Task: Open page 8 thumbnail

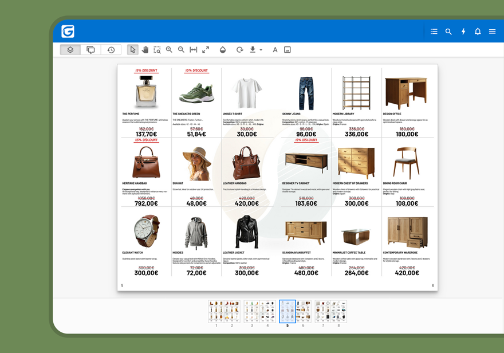Action: click(x=339, y=312)
